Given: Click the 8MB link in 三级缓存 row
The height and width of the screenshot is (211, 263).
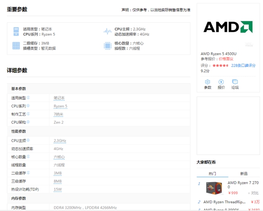Looking at the screenshot, I should click(58, 182).
